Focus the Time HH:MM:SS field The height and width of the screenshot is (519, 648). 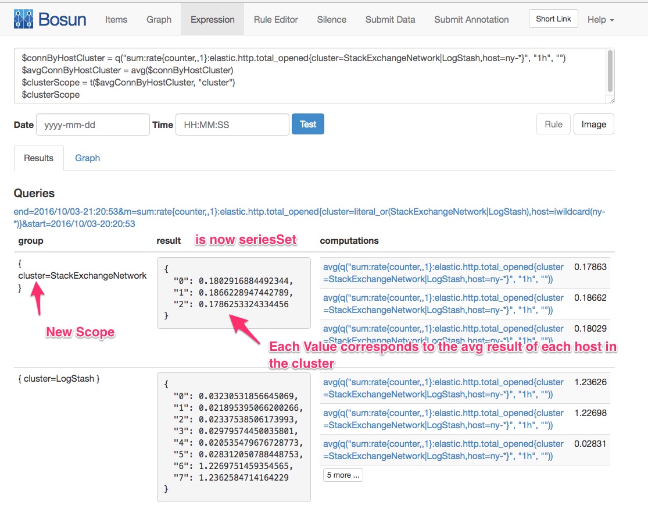[x=232, y=125]
